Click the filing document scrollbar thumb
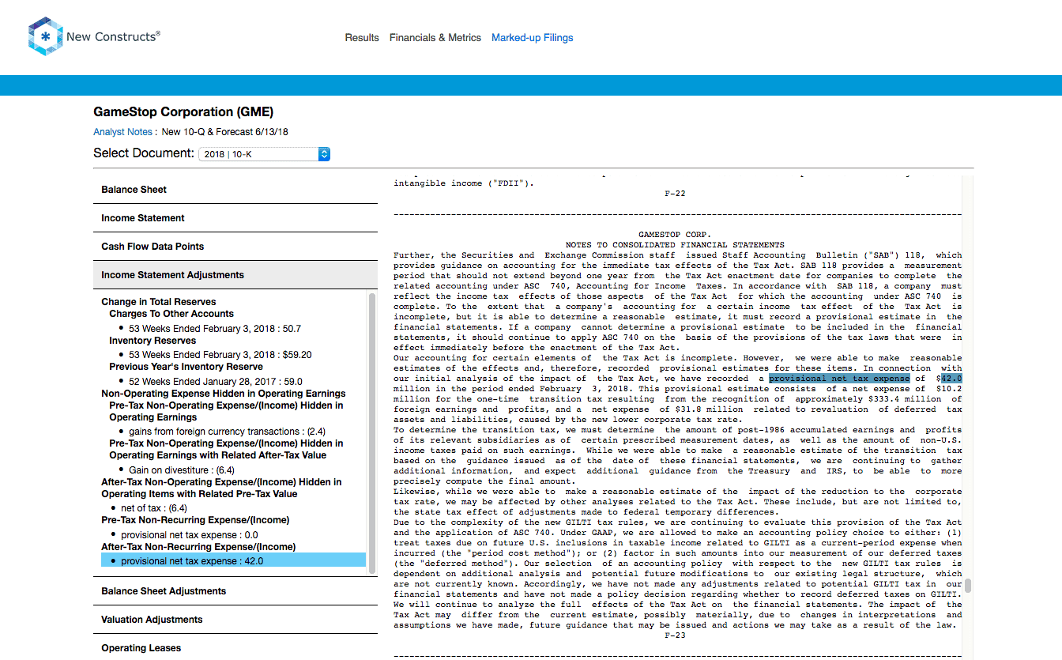1062x660 pixels. 967,586
